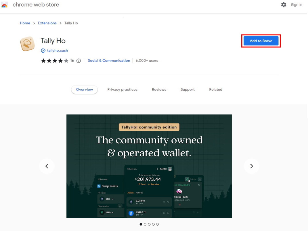The height and width of the screenshot is (231, 308).
Task: Click the rating info icon beside 16
Action: coord(79,61)
